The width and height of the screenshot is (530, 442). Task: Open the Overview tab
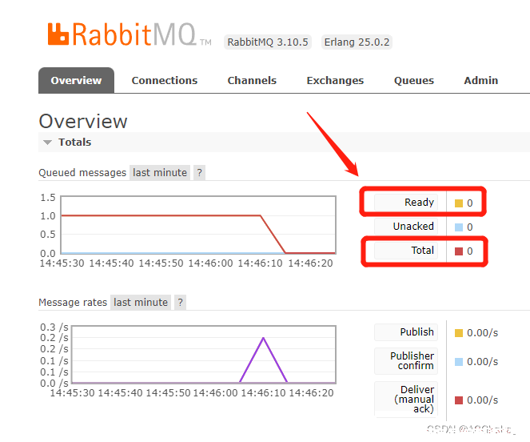click(77, 80)
